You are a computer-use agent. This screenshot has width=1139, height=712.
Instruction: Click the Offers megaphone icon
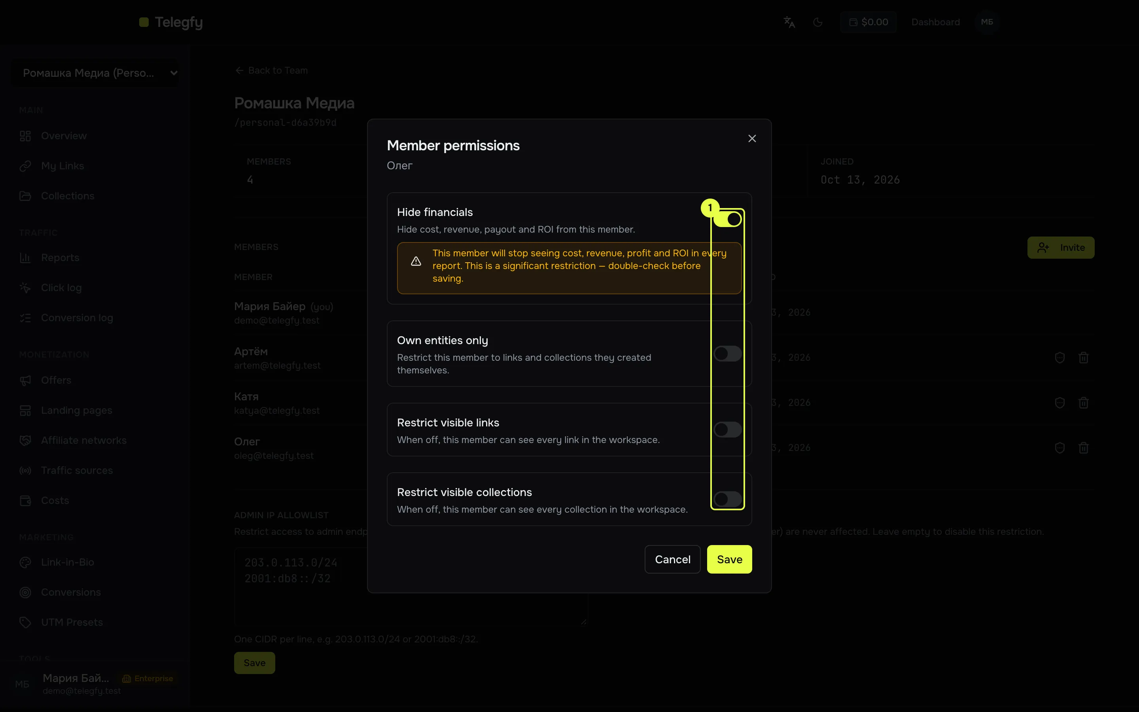click(x=25, y=381)
